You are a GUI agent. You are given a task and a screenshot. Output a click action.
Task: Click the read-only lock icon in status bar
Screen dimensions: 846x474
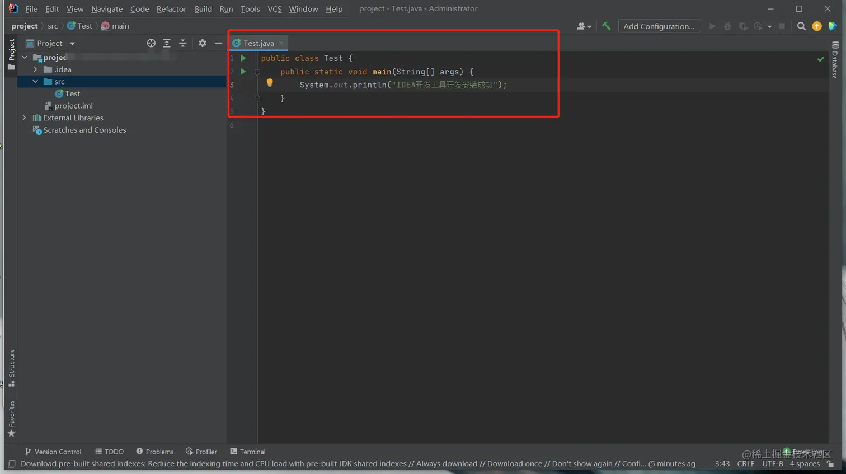(x=831, y=464)
